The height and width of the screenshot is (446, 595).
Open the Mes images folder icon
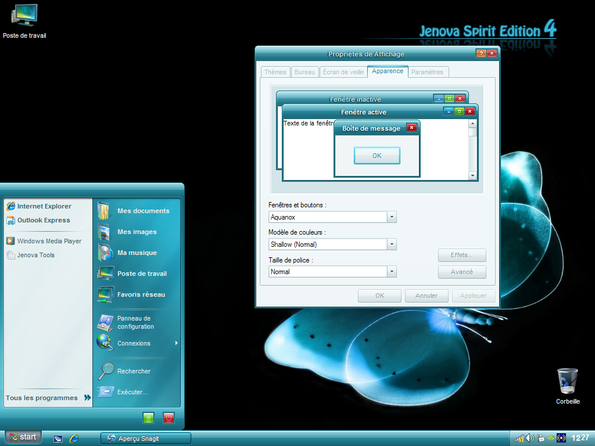(x=103, y=232)
